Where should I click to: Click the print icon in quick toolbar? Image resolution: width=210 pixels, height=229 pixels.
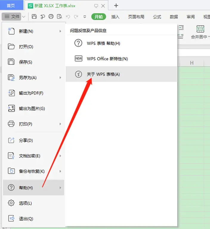(51, 16)
